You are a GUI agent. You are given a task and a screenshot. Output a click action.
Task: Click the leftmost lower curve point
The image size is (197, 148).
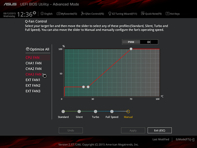(x=83, y=87)
